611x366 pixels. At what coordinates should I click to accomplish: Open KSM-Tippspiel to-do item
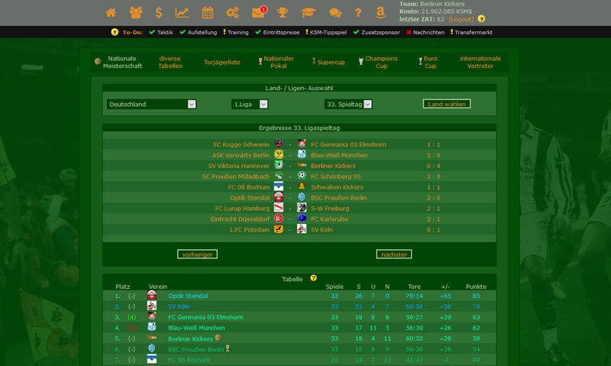[328, 32]
